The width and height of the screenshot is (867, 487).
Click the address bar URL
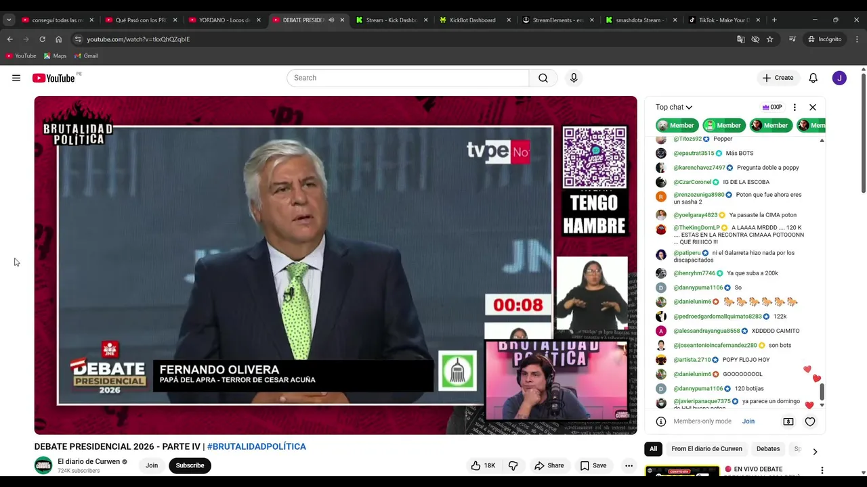click(138, 39)
